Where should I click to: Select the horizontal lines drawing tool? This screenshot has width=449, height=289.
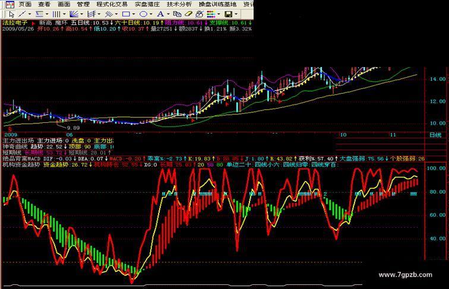(x=40, y=14)
